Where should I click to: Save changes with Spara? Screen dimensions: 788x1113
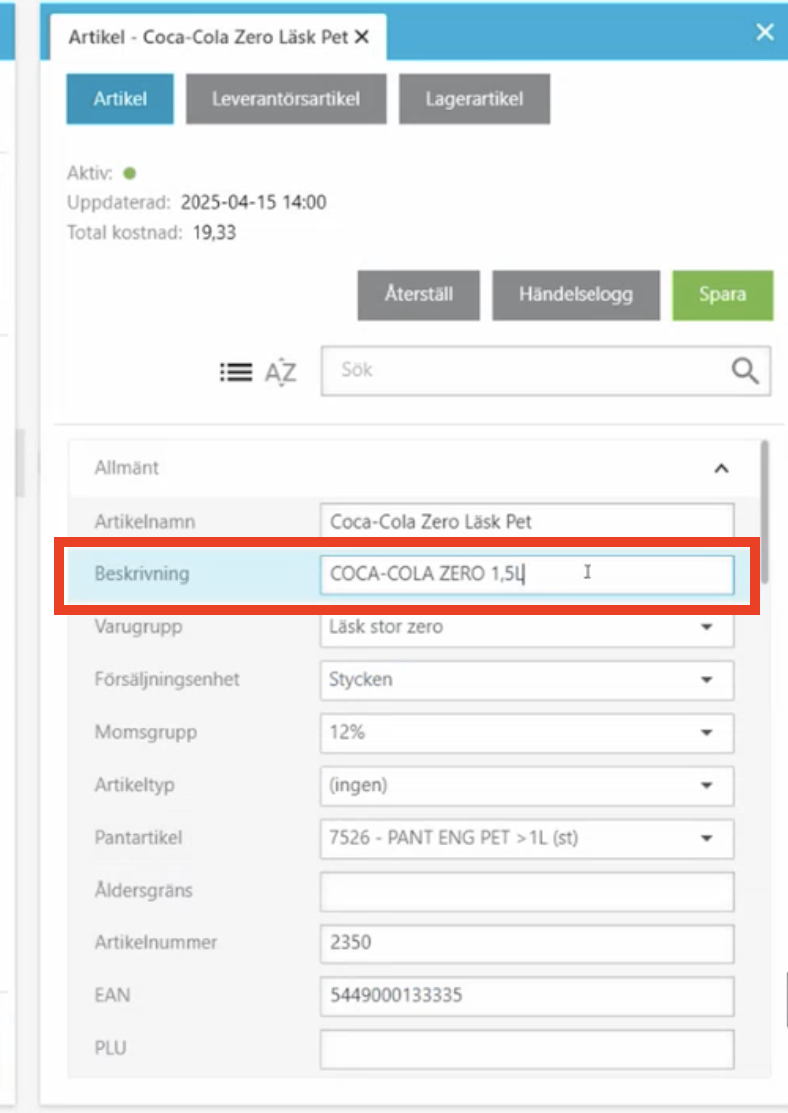click(723, 294)
